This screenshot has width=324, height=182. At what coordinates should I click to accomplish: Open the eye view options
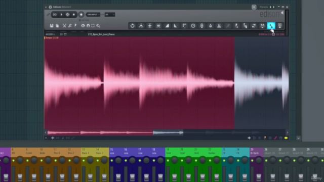[x=83, y=26]
